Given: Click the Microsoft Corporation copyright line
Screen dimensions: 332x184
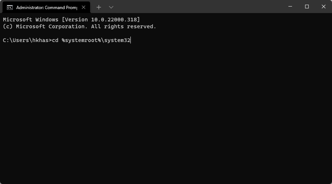Looking at the screenshot, I should pyautogui.click(x=80, y=26).
